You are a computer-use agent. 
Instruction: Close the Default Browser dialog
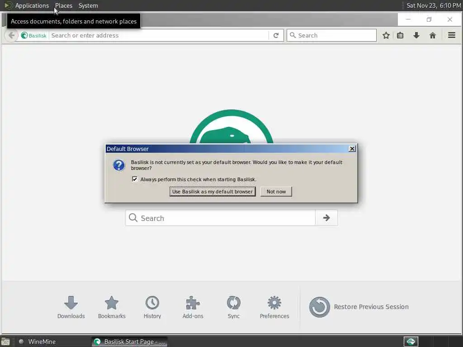pos(352,149)
